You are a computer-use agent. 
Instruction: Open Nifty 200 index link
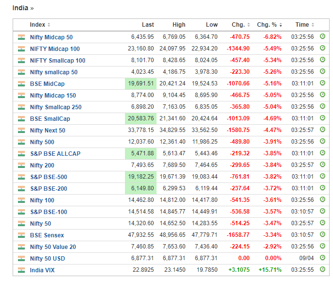point(42,165)
